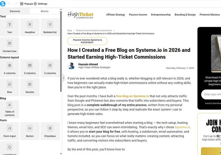221x155 pixels.
Task: Click the undo arrow icon
Action: (x=9, y=4)
